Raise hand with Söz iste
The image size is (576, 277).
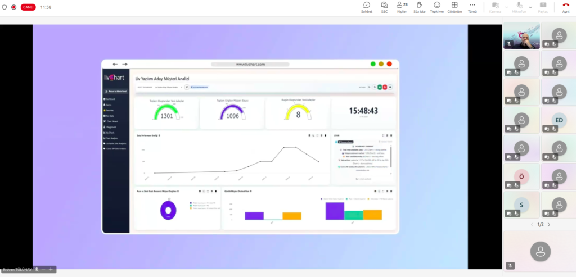tap(419, 7)
